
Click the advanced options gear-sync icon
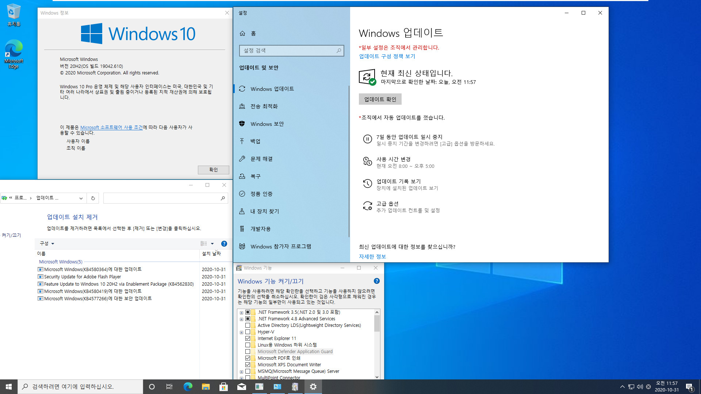pyautogui.click(x=367, y=206)
